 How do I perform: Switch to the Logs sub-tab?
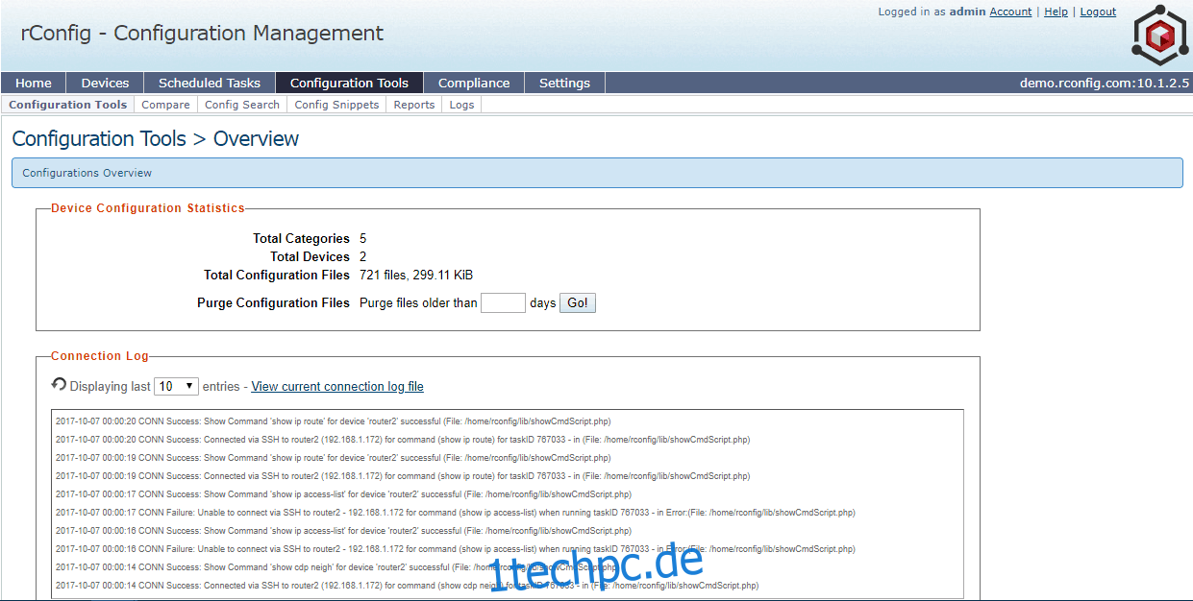point(461,105)
